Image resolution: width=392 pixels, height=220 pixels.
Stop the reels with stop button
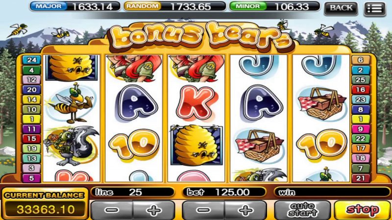pos(362,210)
